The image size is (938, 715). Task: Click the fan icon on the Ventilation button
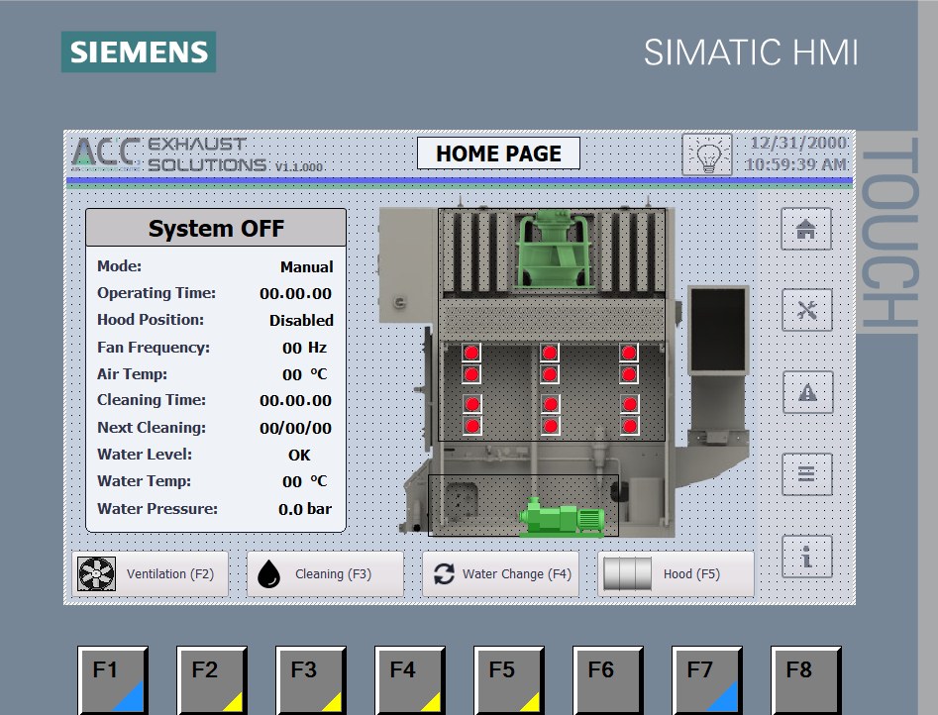(96, 573)
